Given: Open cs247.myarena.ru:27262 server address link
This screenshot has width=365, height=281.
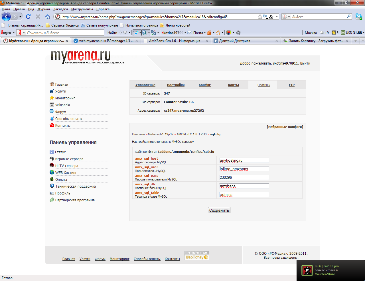Looking at the screenshot, I should point(184,111).
